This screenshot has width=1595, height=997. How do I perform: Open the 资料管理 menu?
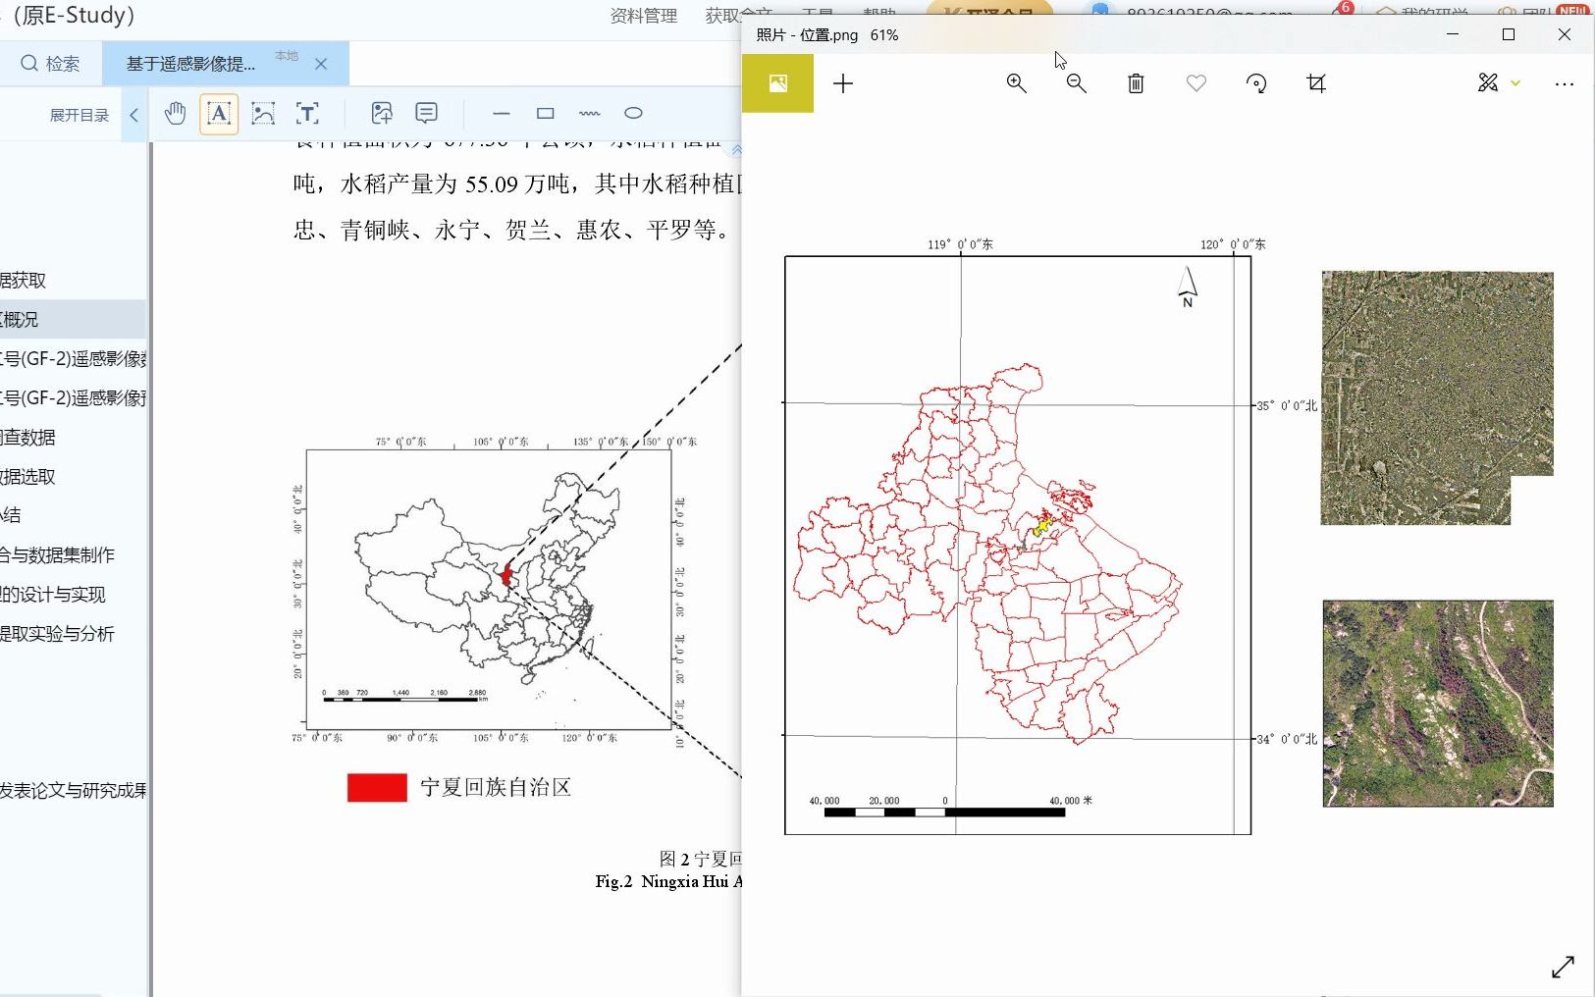tap(643, 16)
